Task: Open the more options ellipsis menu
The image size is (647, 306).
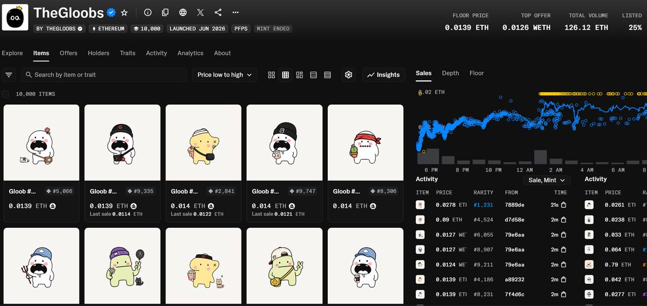Action: tap(236, 12)
